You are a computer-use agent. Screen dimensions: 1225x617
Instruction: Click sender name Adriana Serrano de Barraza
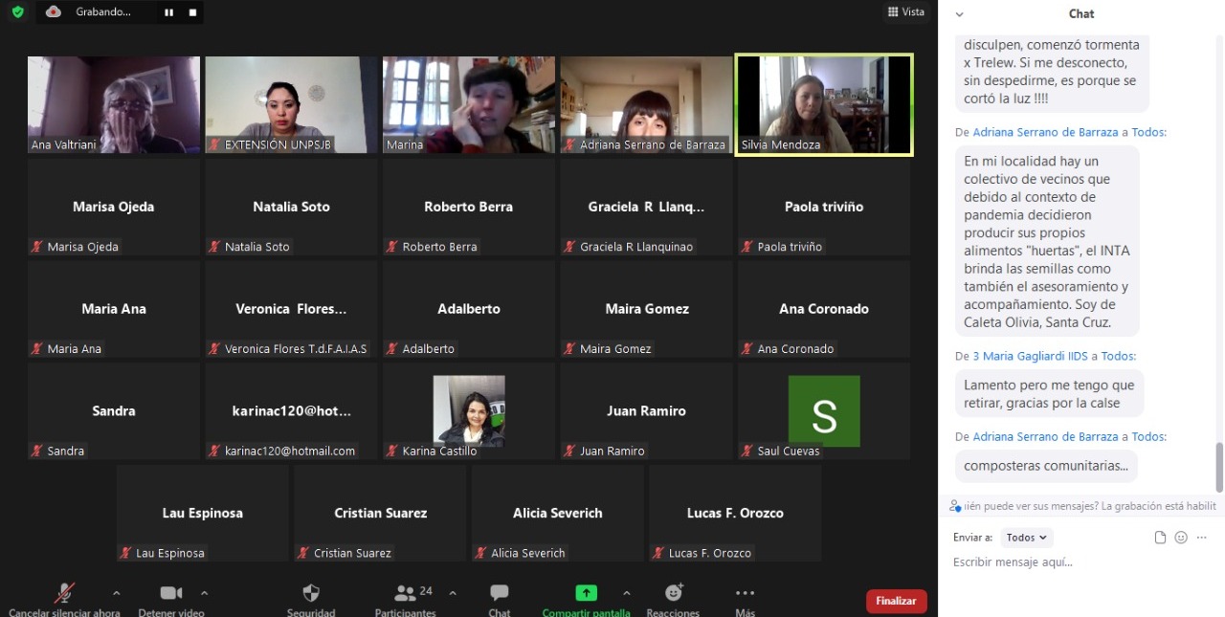coord(1046,132)
